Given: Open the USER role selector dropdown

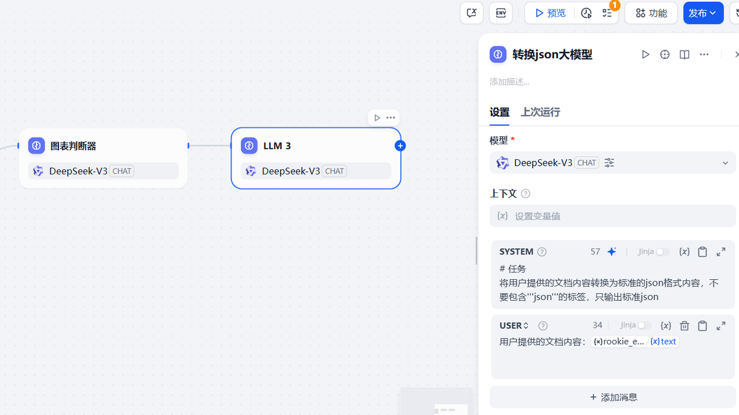Looking at the screenshot, I should tap(514, 326).
